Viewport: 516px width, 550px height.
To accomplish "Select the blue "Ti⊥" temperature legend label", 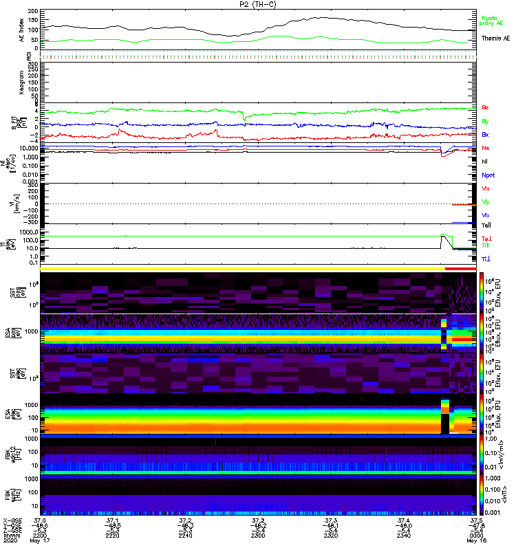I will coord(486,259).
